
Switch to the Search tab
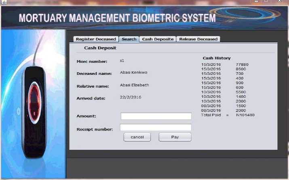coord(129,39)
